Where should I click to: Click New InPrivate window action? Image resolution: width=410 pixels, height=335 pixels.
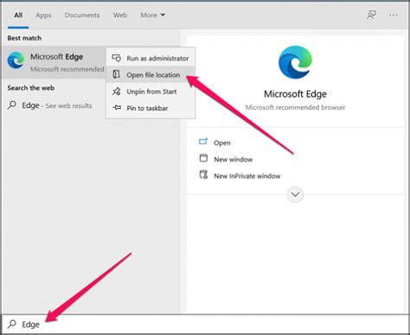247,176
